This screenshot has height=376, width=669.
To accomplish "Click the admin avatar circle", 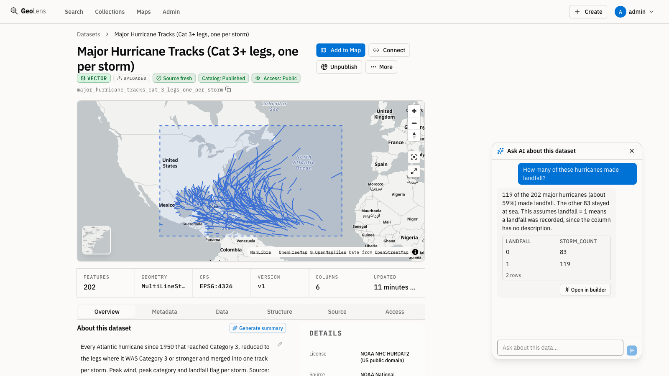I will pos(620,12).
